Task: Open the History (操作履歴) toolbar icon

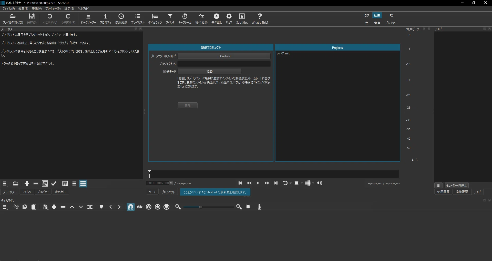Action: coord(201,19)
